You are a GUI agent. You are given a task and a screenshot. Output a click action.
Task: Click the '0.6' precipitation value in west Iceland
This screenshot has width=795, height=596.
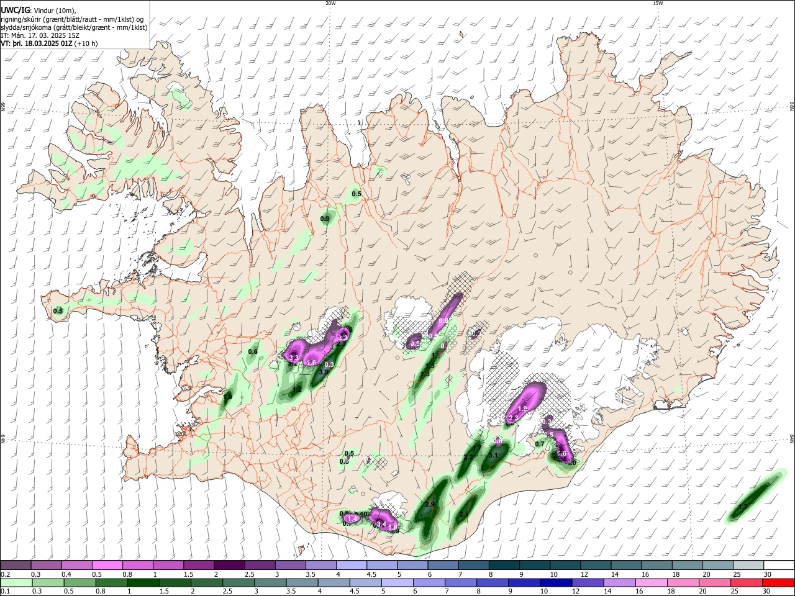pyautogui.click(x=253, y=352)
